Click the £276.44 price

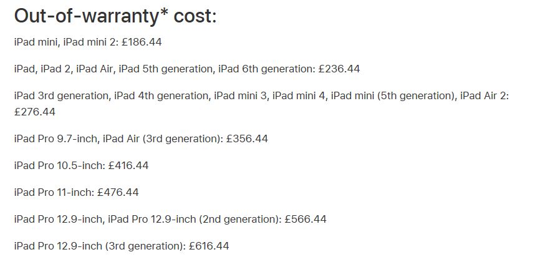click(34, 112)
